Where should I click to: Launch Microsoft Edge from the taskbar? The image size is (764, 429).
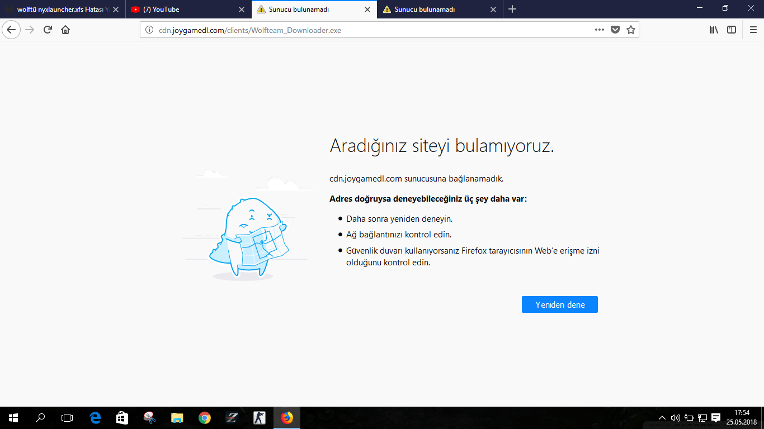coord(95,418)
